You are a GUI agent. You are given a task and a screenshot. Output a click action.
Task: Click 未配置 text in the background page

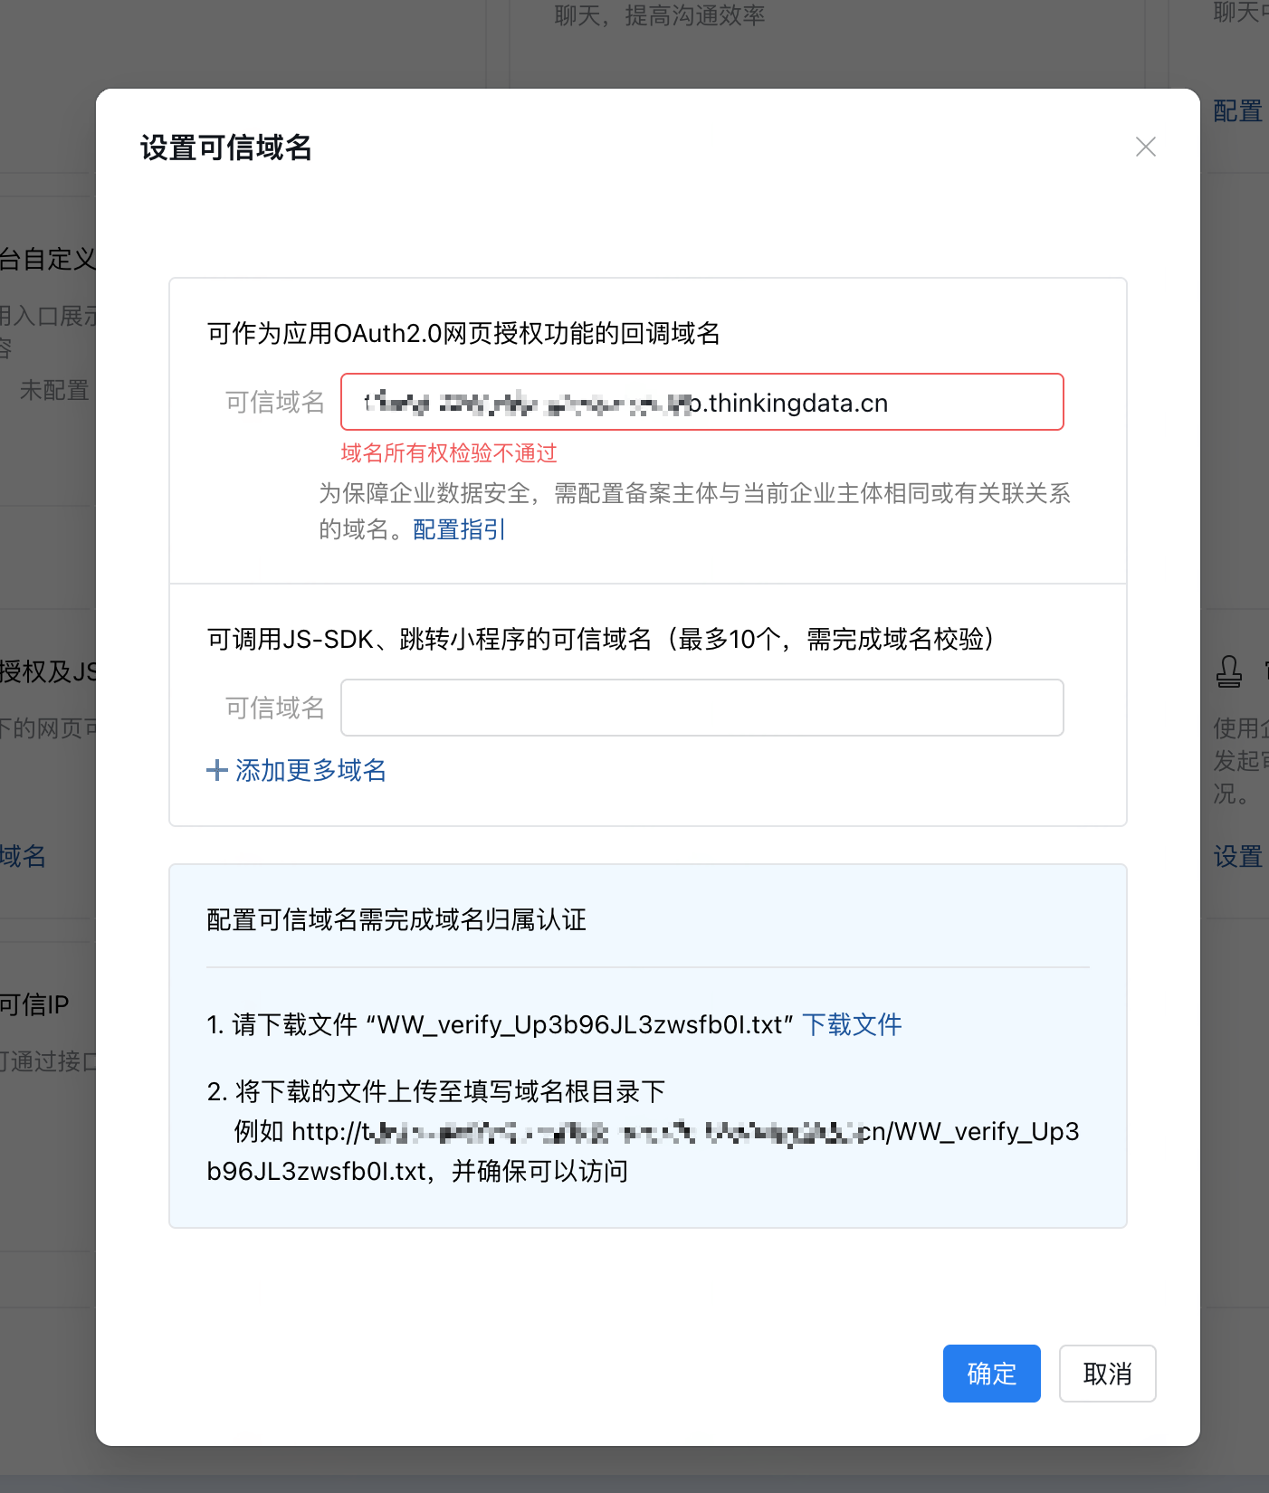(x=54, y=390)
